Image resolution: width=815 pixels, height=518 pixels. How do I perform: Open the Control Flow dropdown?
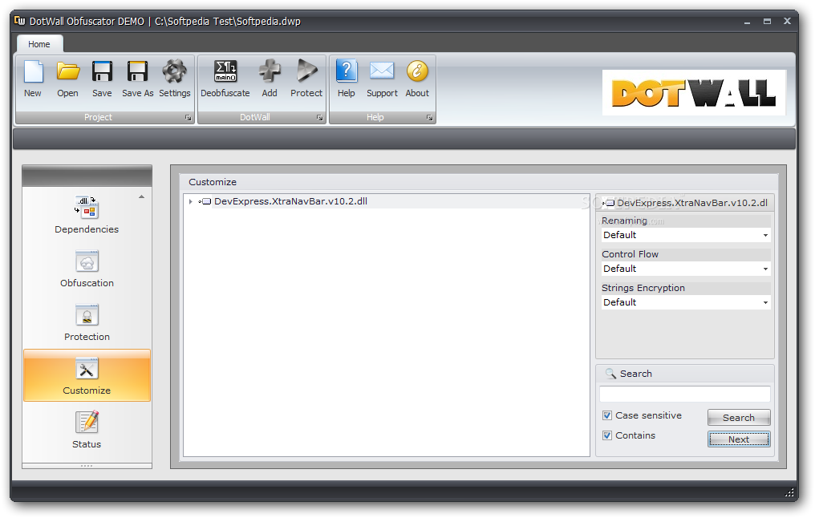(x=686, y=269)
